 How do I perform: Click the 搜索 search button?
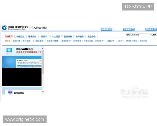click(153, 35)
